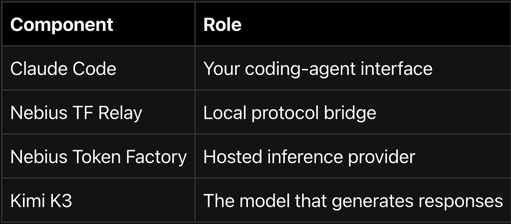The image size is (511, 224).
Task: Select the 'Hosted inference provider' cell
Action: 353,156
